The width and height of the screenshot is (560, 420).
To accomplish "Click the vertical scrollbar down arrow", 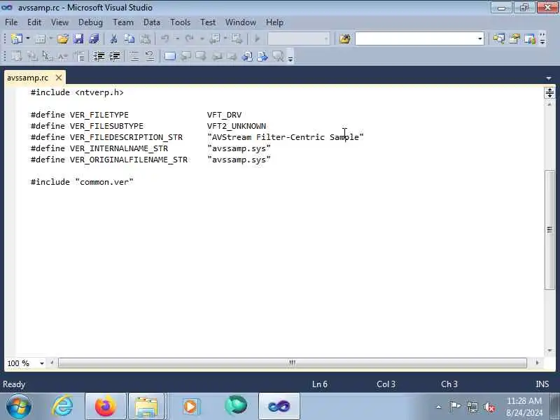I will pos(549,351).
